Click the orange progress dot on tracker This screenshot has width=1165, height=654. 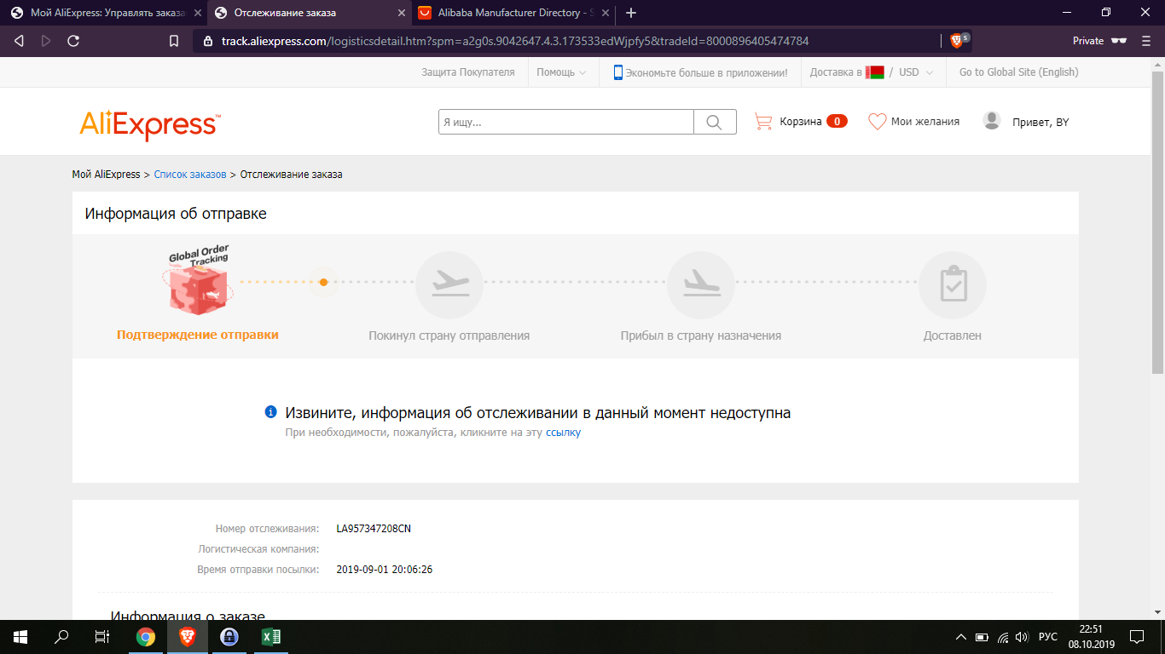(x=323, y=282)
